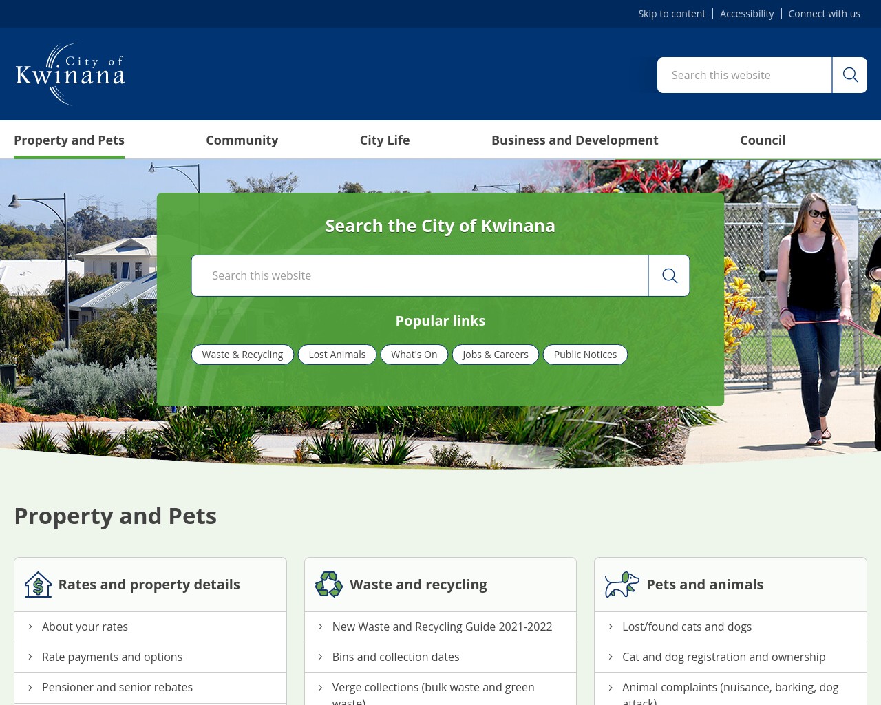Click the dog icon beside Pets and animals
This screenshot has height=705, width=881.
pos(621,584)
